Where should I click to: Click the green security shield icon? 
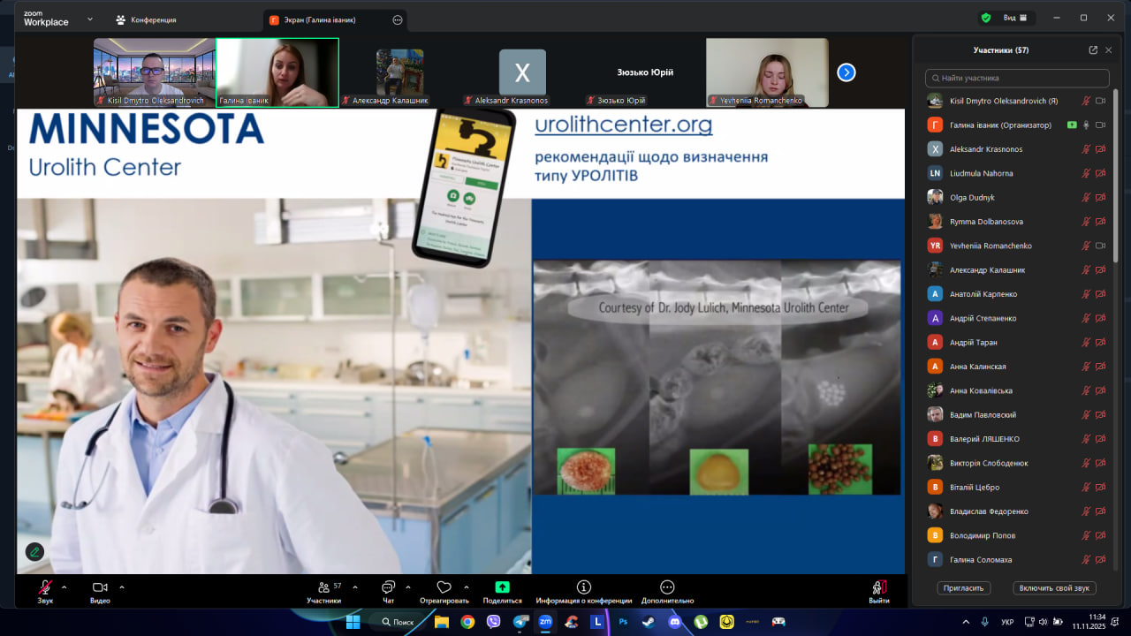[986, 18]
